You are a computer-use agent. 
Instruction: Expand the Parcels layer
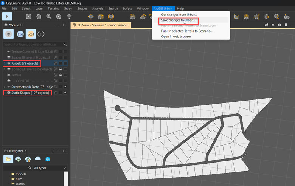coord(5,64)
